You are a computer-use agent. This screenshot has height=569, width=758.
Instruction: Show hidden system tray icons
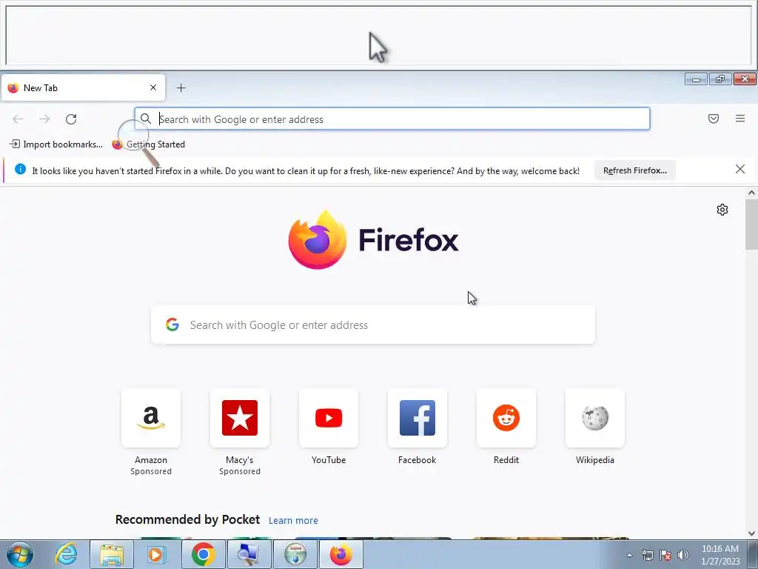[629, 555]
